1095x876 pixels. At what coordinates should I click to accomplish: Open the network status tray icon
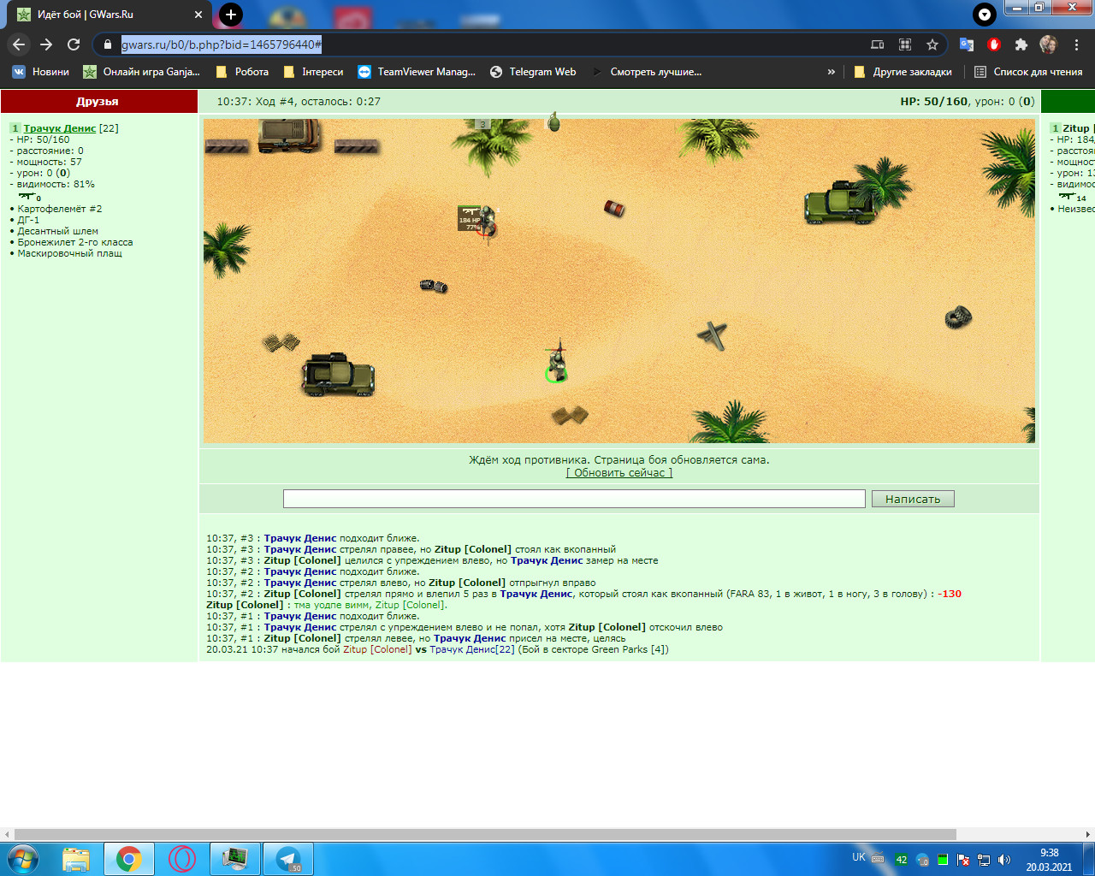point(984,860)
